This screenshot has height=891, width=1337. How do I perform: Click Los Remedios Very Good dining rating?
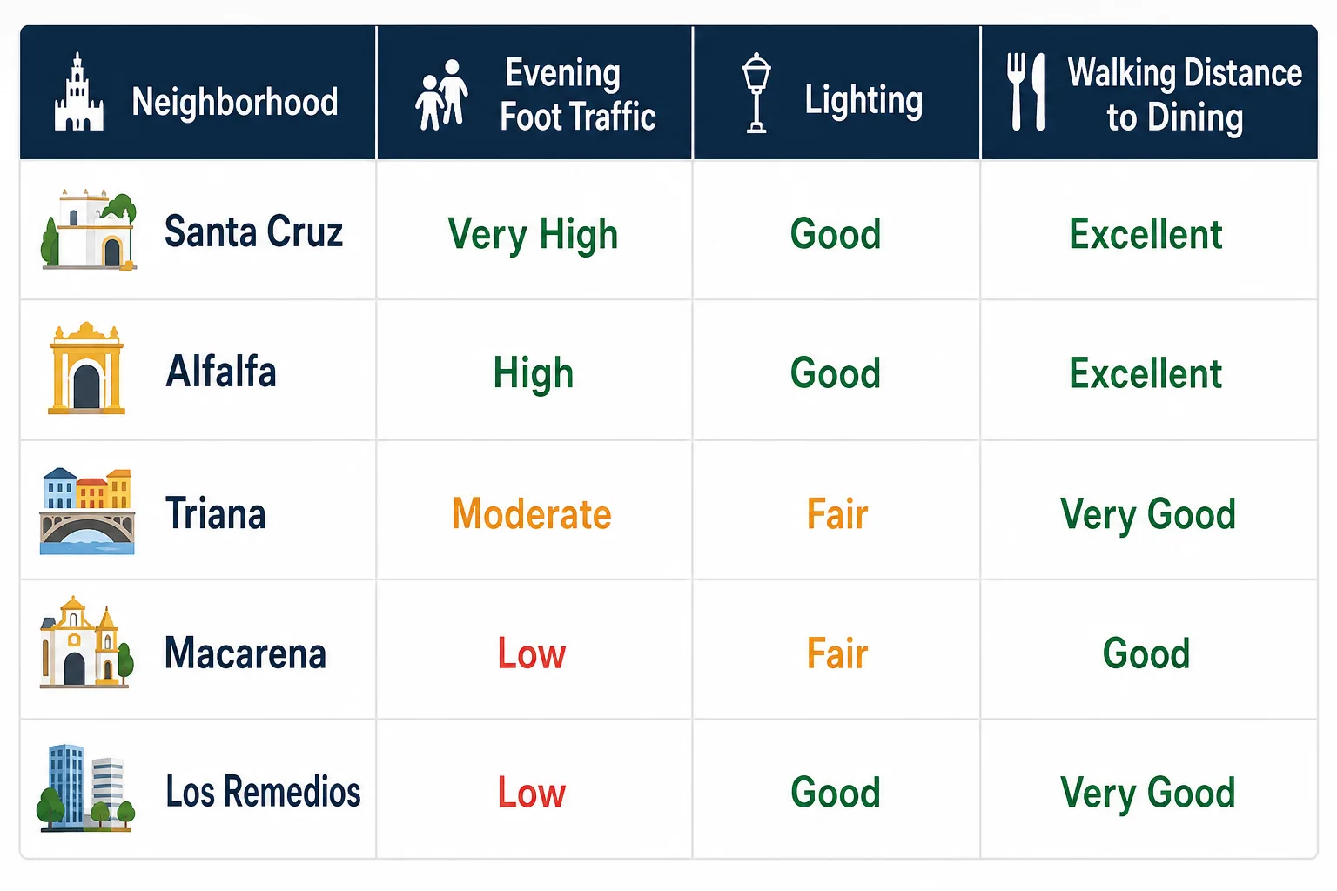tap(1147, 794)
